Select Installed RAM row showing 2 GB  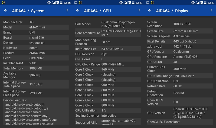(36, 63)
